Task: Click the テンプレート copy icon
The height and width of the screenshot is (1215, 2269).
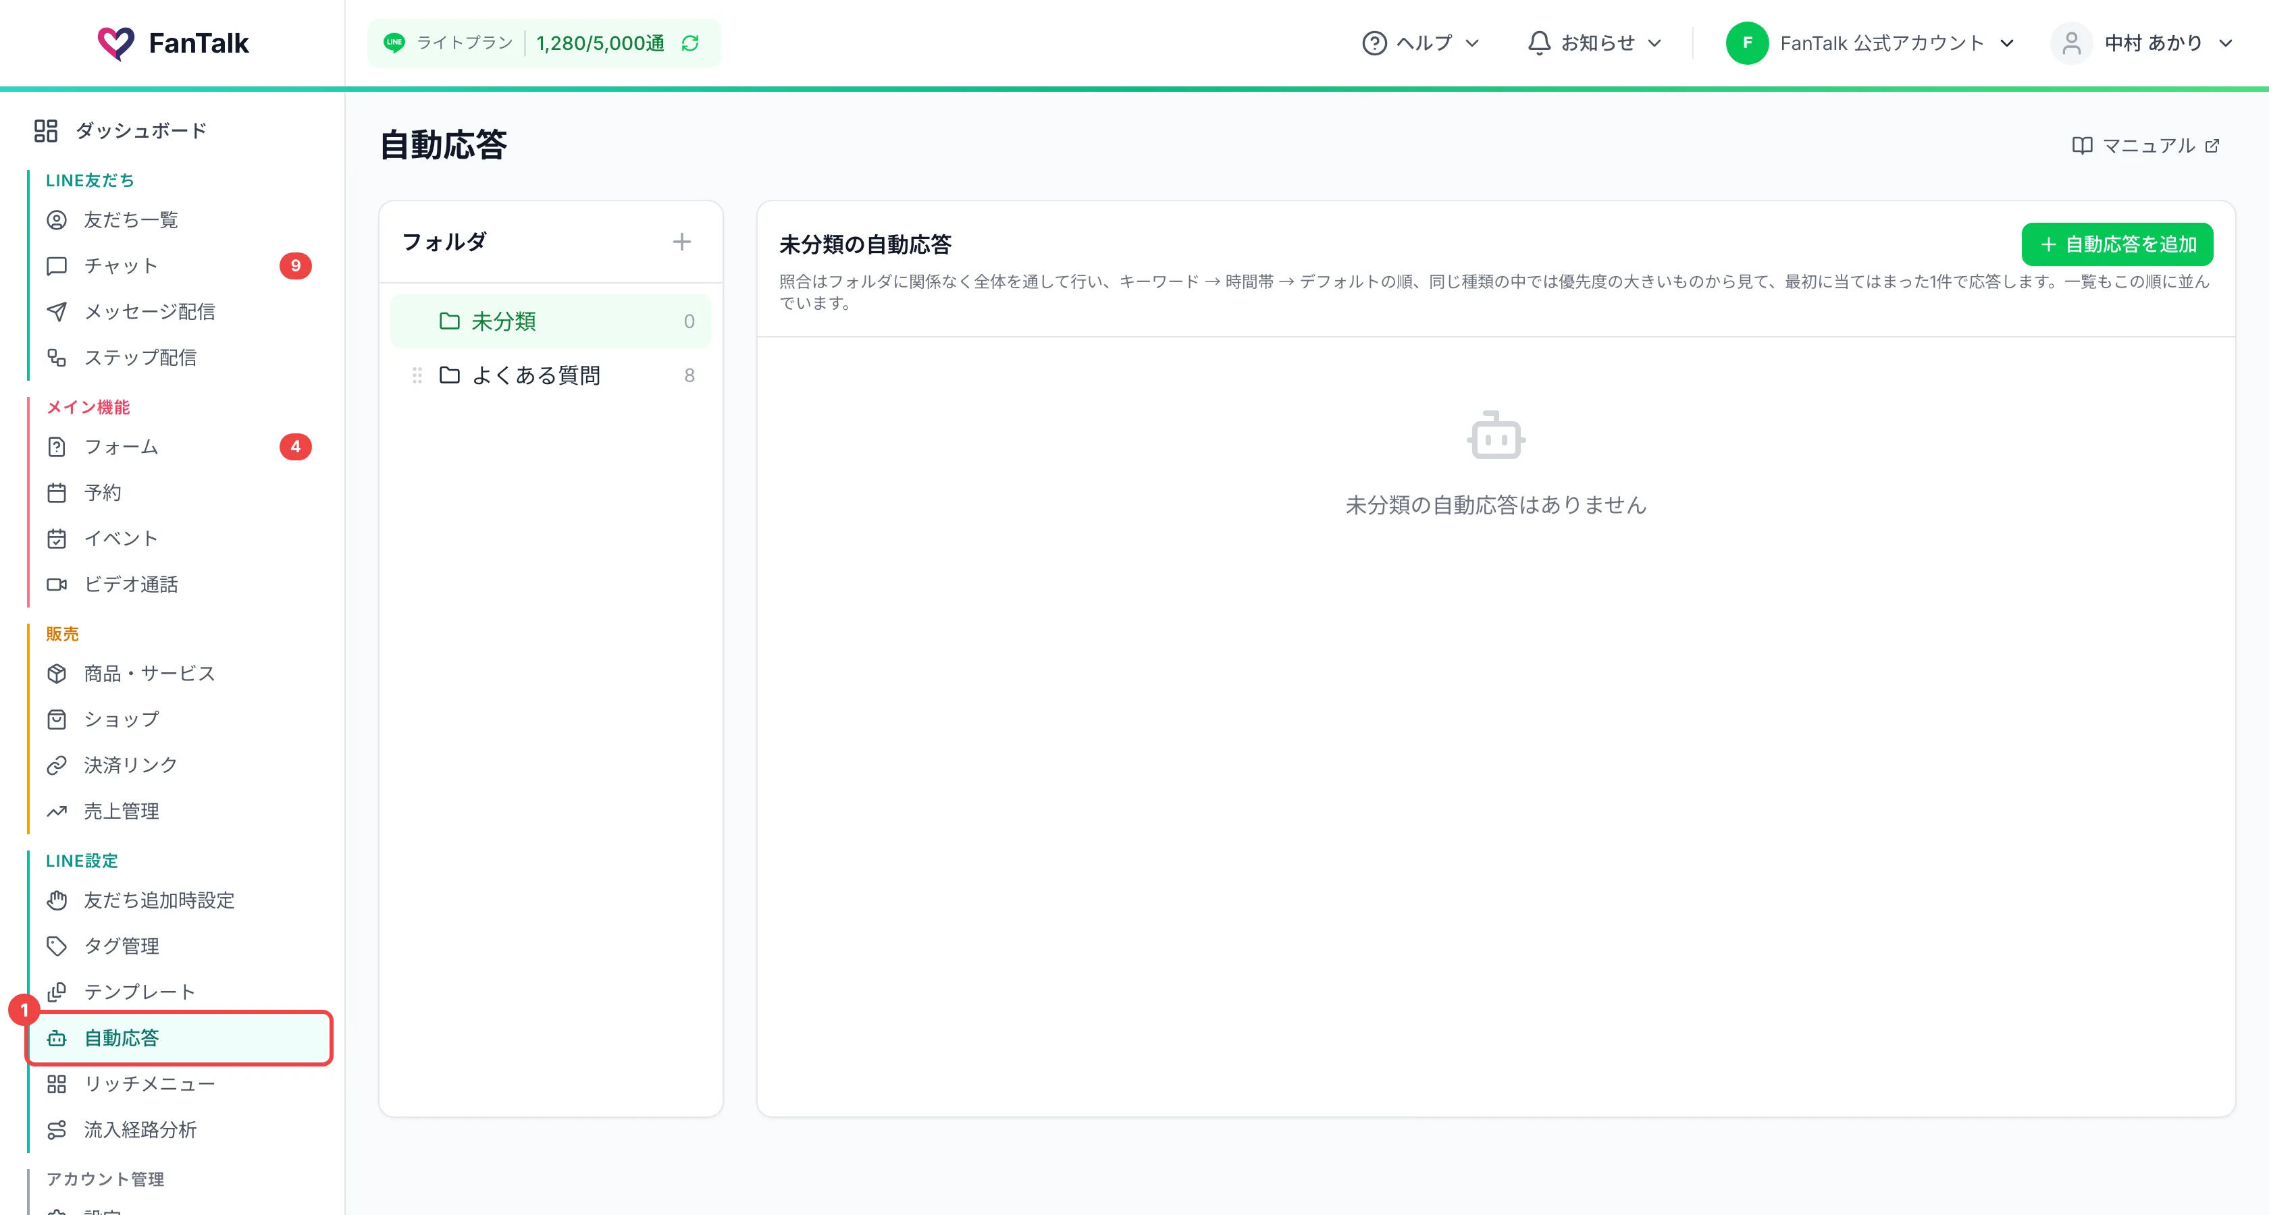Action: coord(56,992)
